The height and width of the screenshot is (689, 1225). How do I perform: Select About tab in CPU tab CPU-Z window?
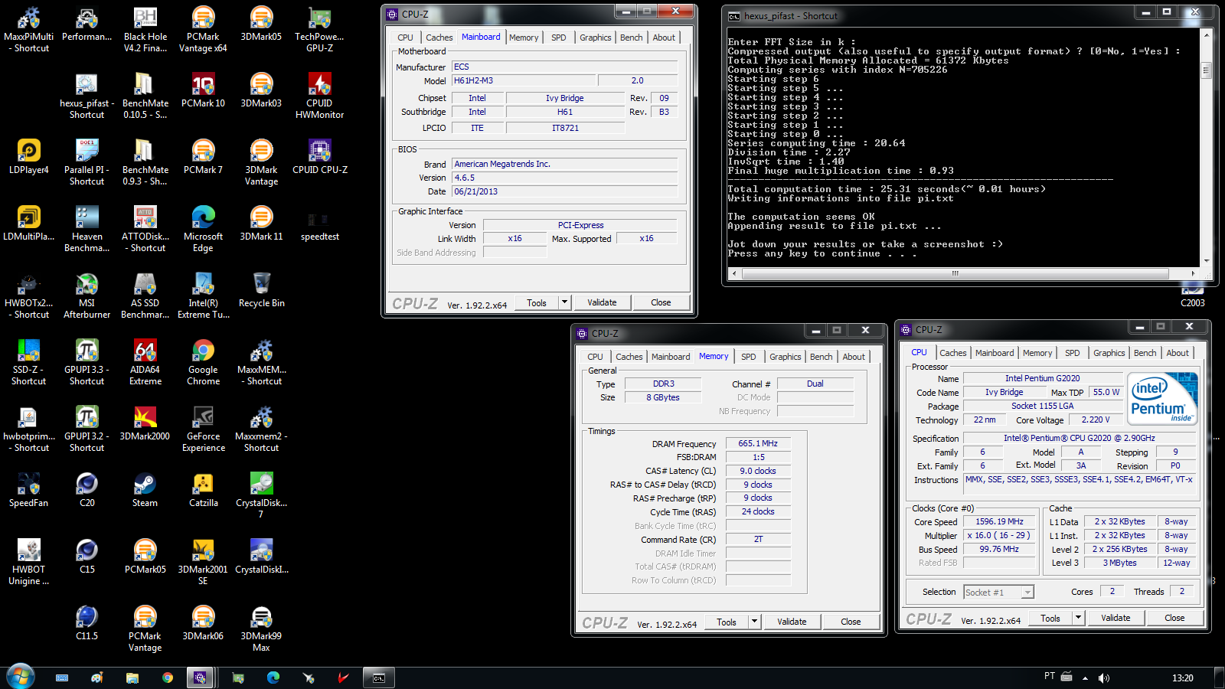(x=1178, y=353)
